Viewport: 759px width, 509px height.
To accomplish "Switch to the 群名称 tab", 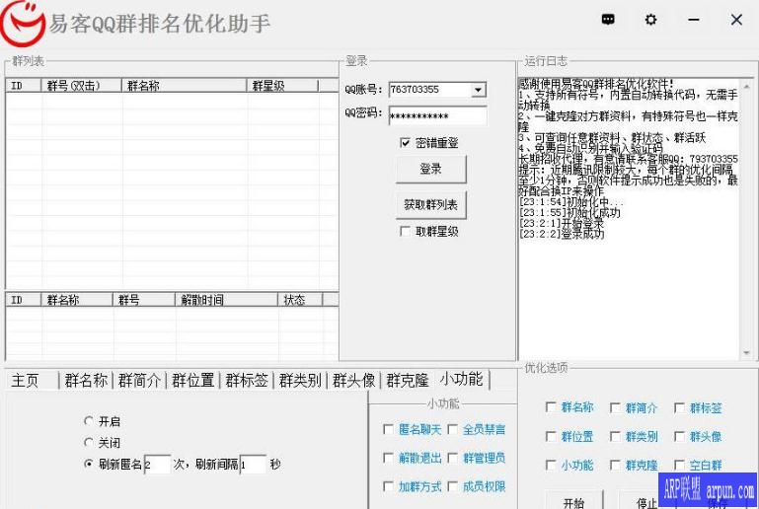I will point(86,381).
